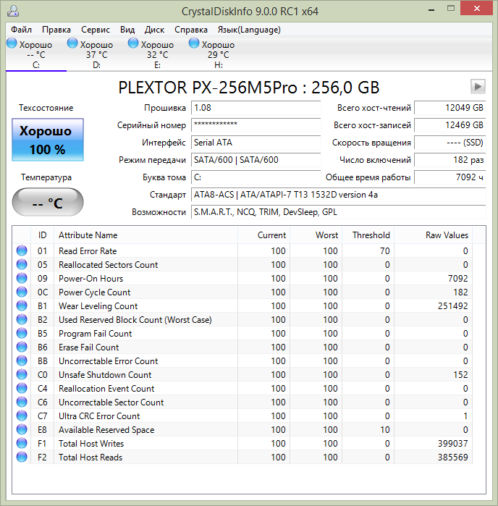Open the Правка menu
The height and width of the screenshot is (506, 498).
[56, 30]
